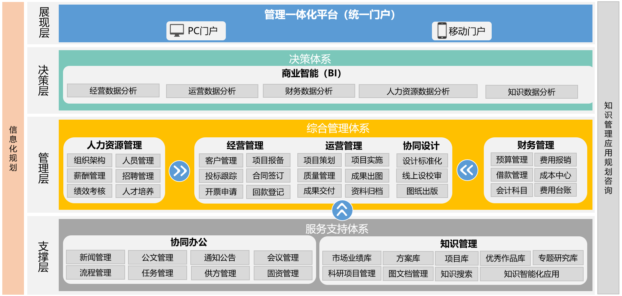Select 经营数据分析 box
Viewport: 622px width, 296px height.
point(113,90)
